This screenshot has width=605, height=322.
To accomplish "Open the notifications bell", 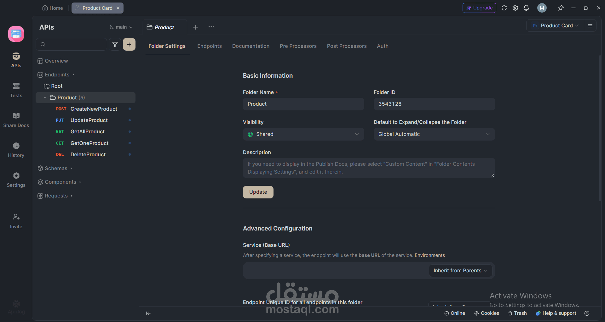I will pyautogui.click(x=526, y=8).
